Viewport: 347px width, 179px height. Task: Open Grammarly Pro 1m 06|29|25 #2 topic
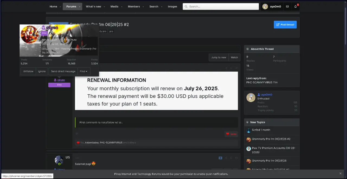coord(271,139)
